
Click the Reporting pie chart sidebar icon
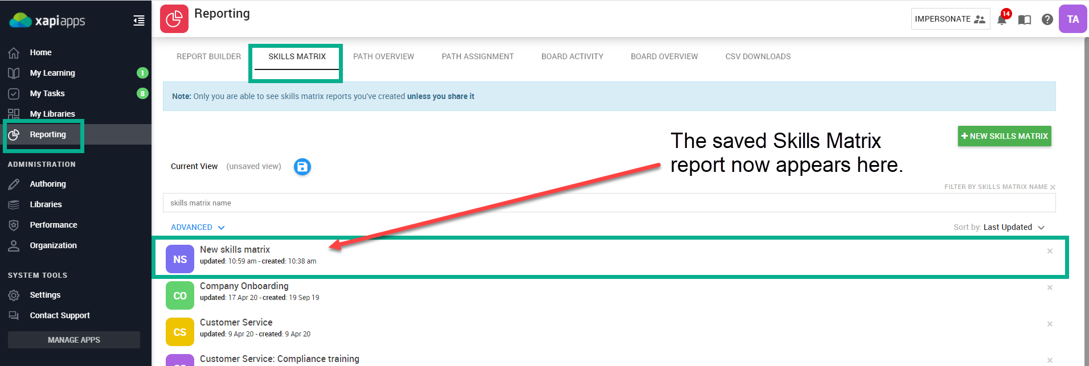point(14,135)
